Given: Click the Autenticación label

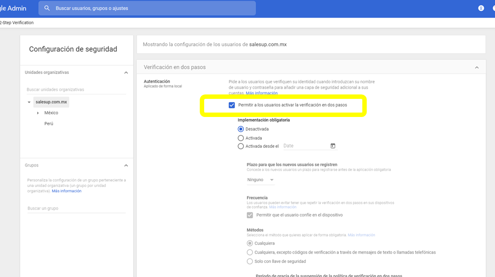Looking at the screenshot, I should (x=157, y=81).
